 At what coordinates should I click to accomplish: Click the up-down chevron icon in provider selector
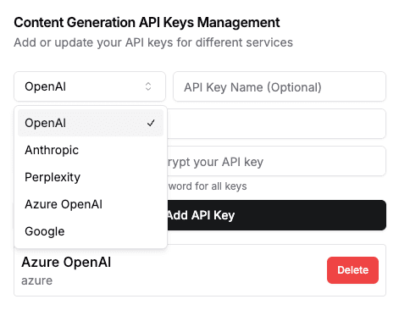(x=148, y=86)
